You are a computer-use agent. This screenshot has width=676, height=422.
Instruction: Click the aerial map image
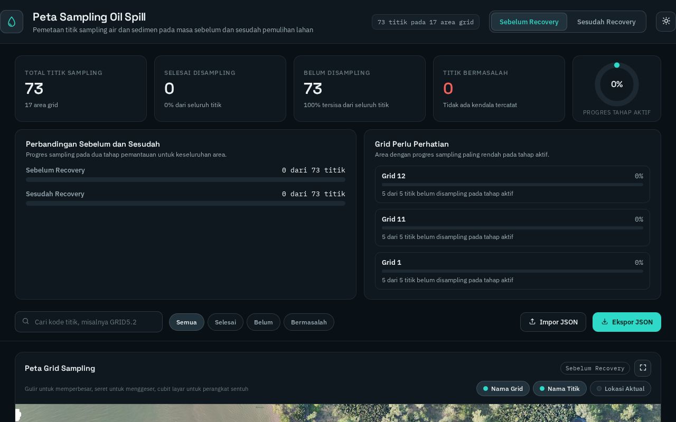click(338, 413)
